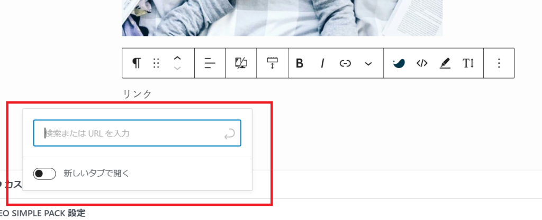
Task: Open the SWELL decoration bird icon
Action: coord(399,63)
